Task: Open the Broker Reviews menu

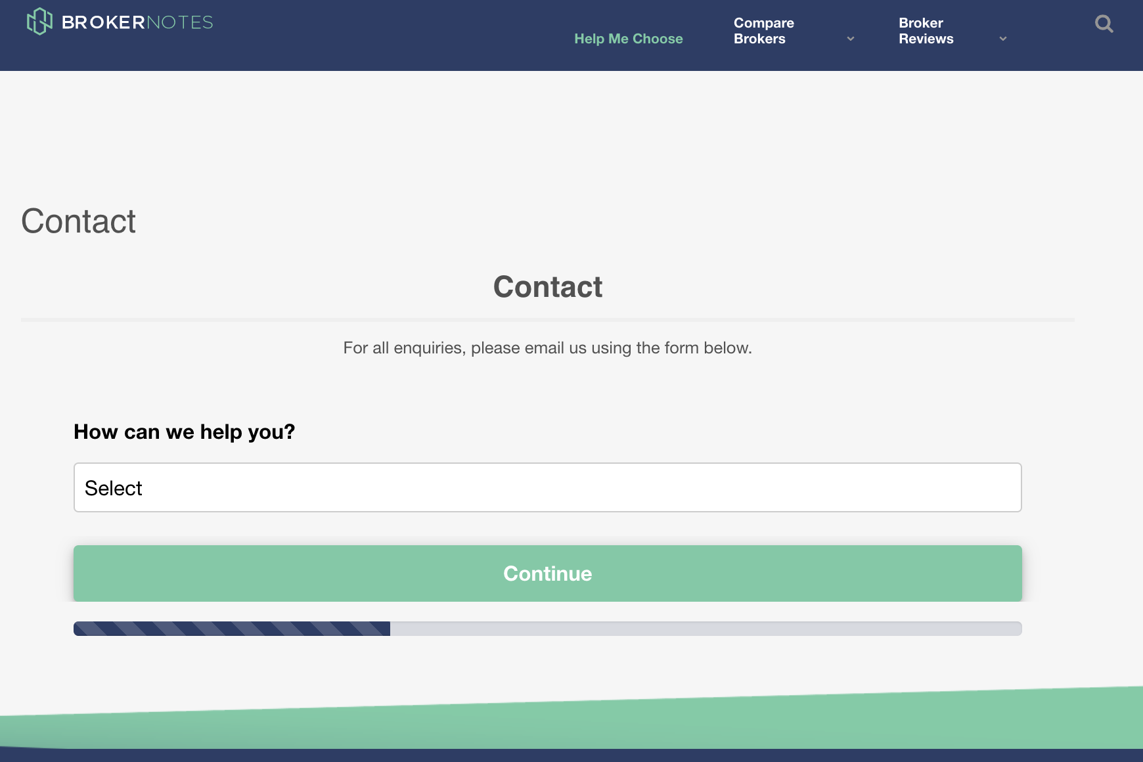Action: (926, 30)
